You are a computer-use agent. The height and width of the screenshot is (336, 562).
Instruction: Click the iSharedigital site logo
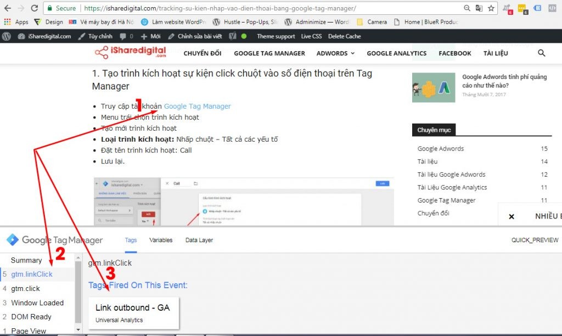tap(131, 52)
